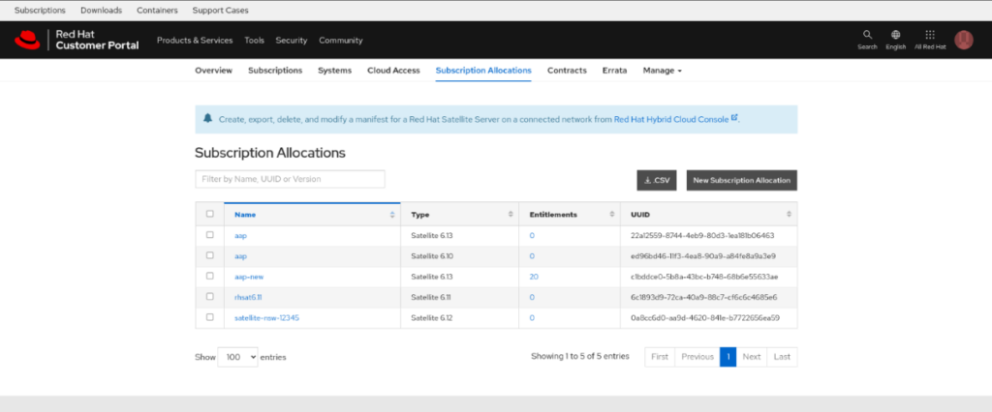Click the Red Hat Customer Portal logo
Image resolution: width=992 pixels, height=412 pixels.
(x=77, y=40)
